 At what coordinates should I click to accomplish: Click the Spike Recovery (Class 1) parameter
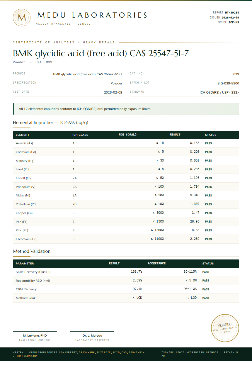(33, 272)
